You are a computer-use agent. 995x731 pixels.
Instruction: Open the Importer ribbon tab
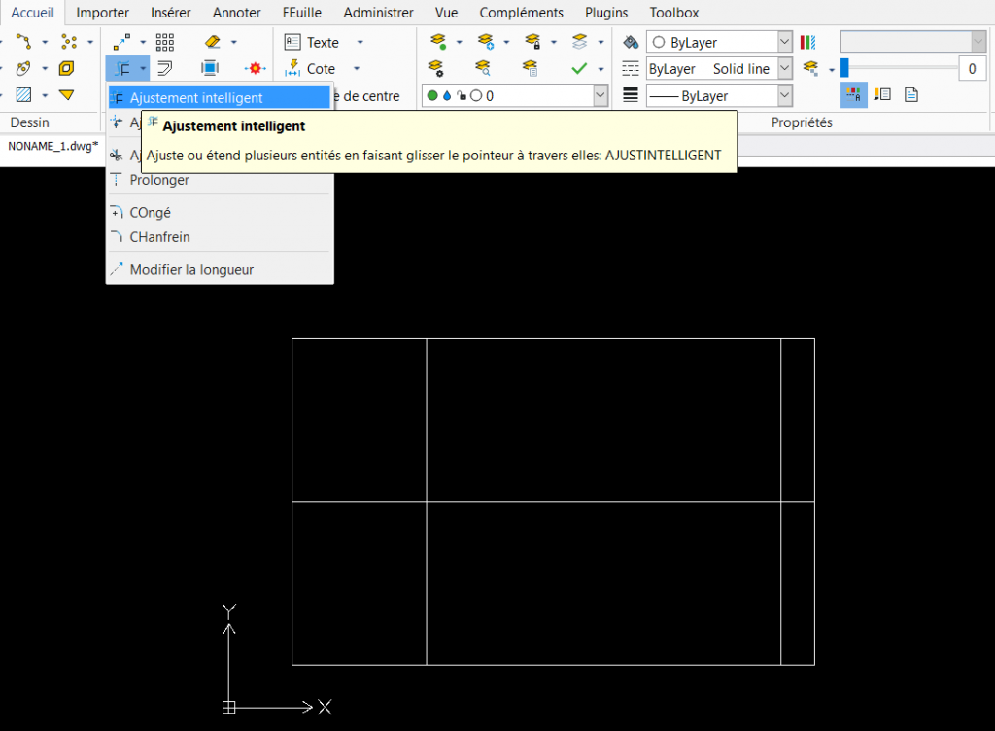(x=102, y=12)
